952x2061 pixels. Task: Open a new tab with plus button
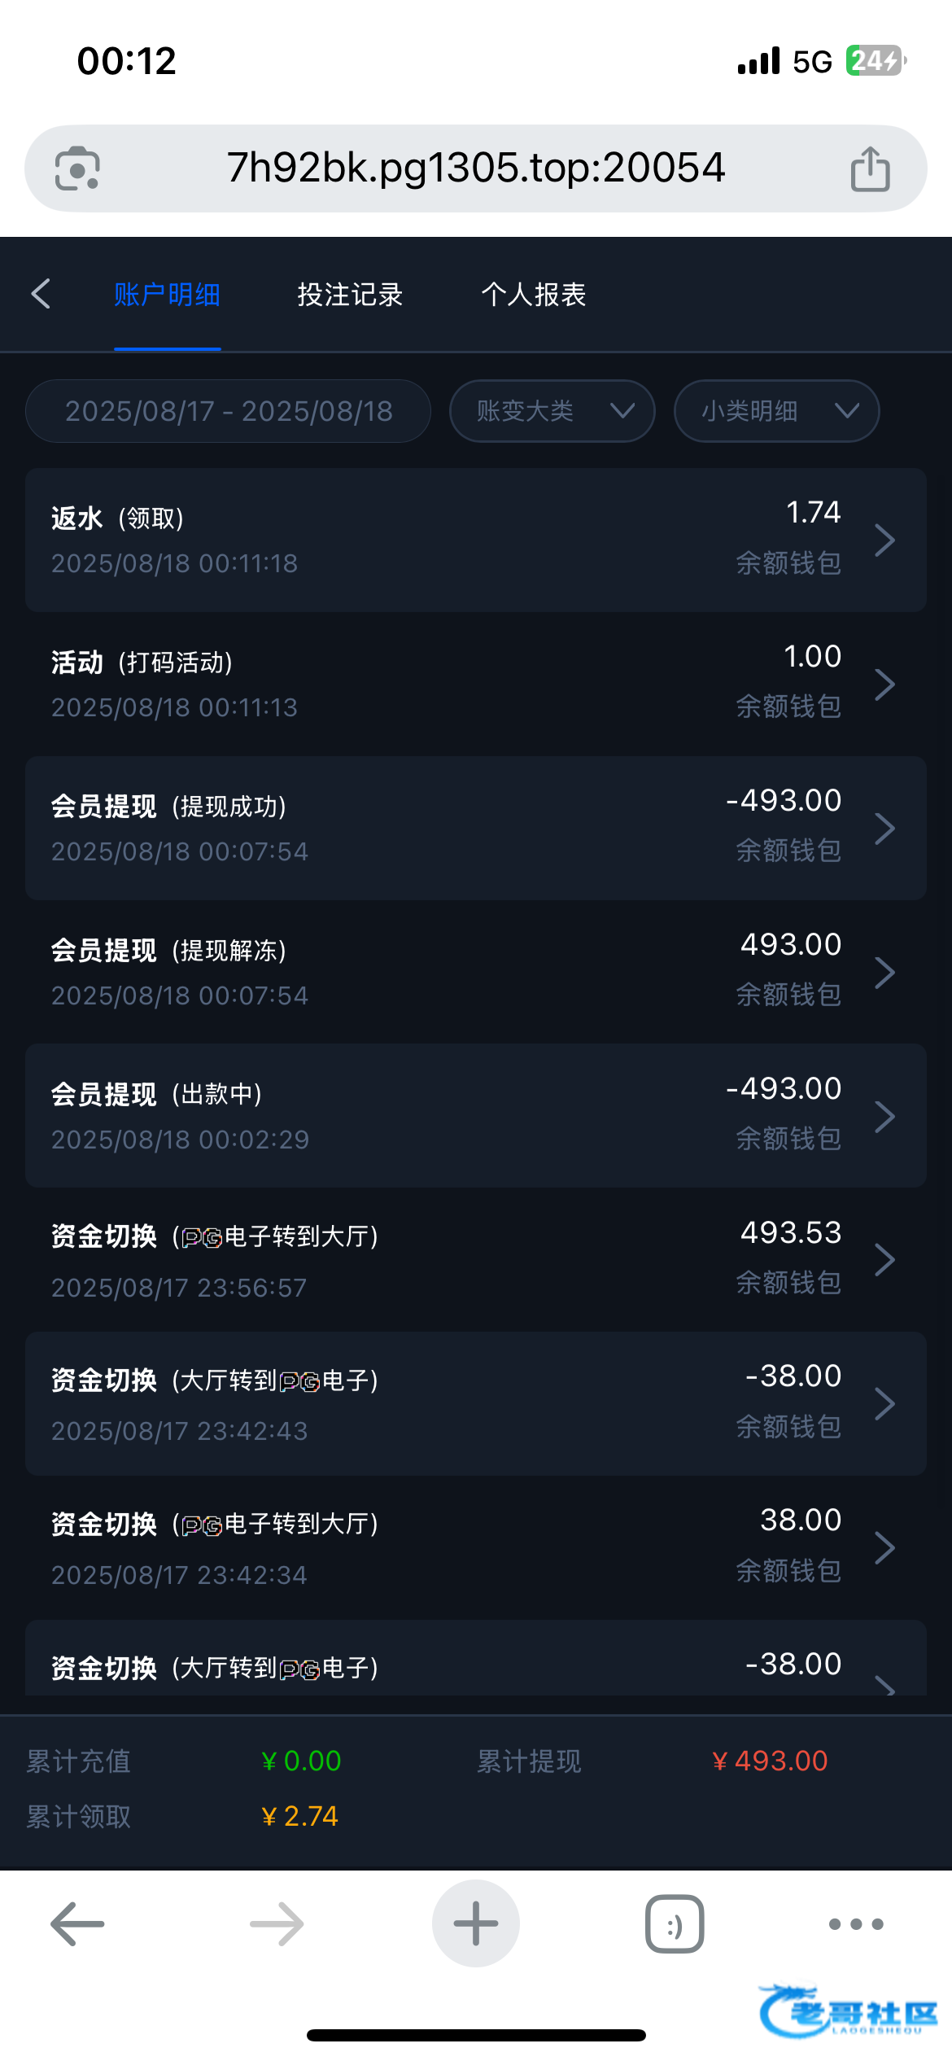475,1923
